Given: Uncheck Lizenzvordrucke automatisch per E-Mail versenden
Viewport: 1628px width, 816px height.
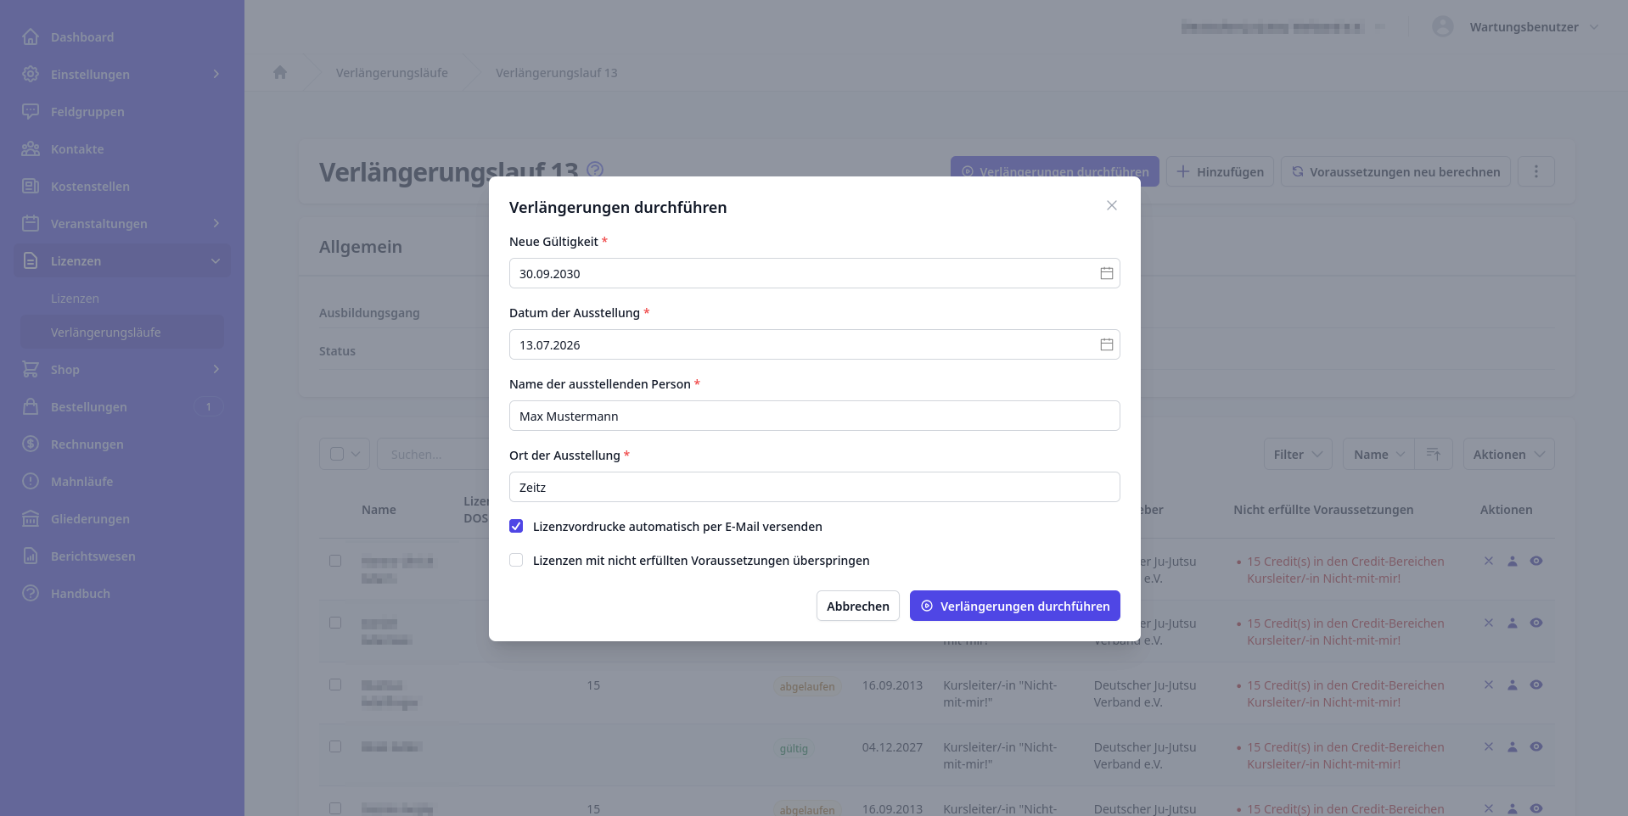Looking at the screenshot, I should [x=516, y=526].
